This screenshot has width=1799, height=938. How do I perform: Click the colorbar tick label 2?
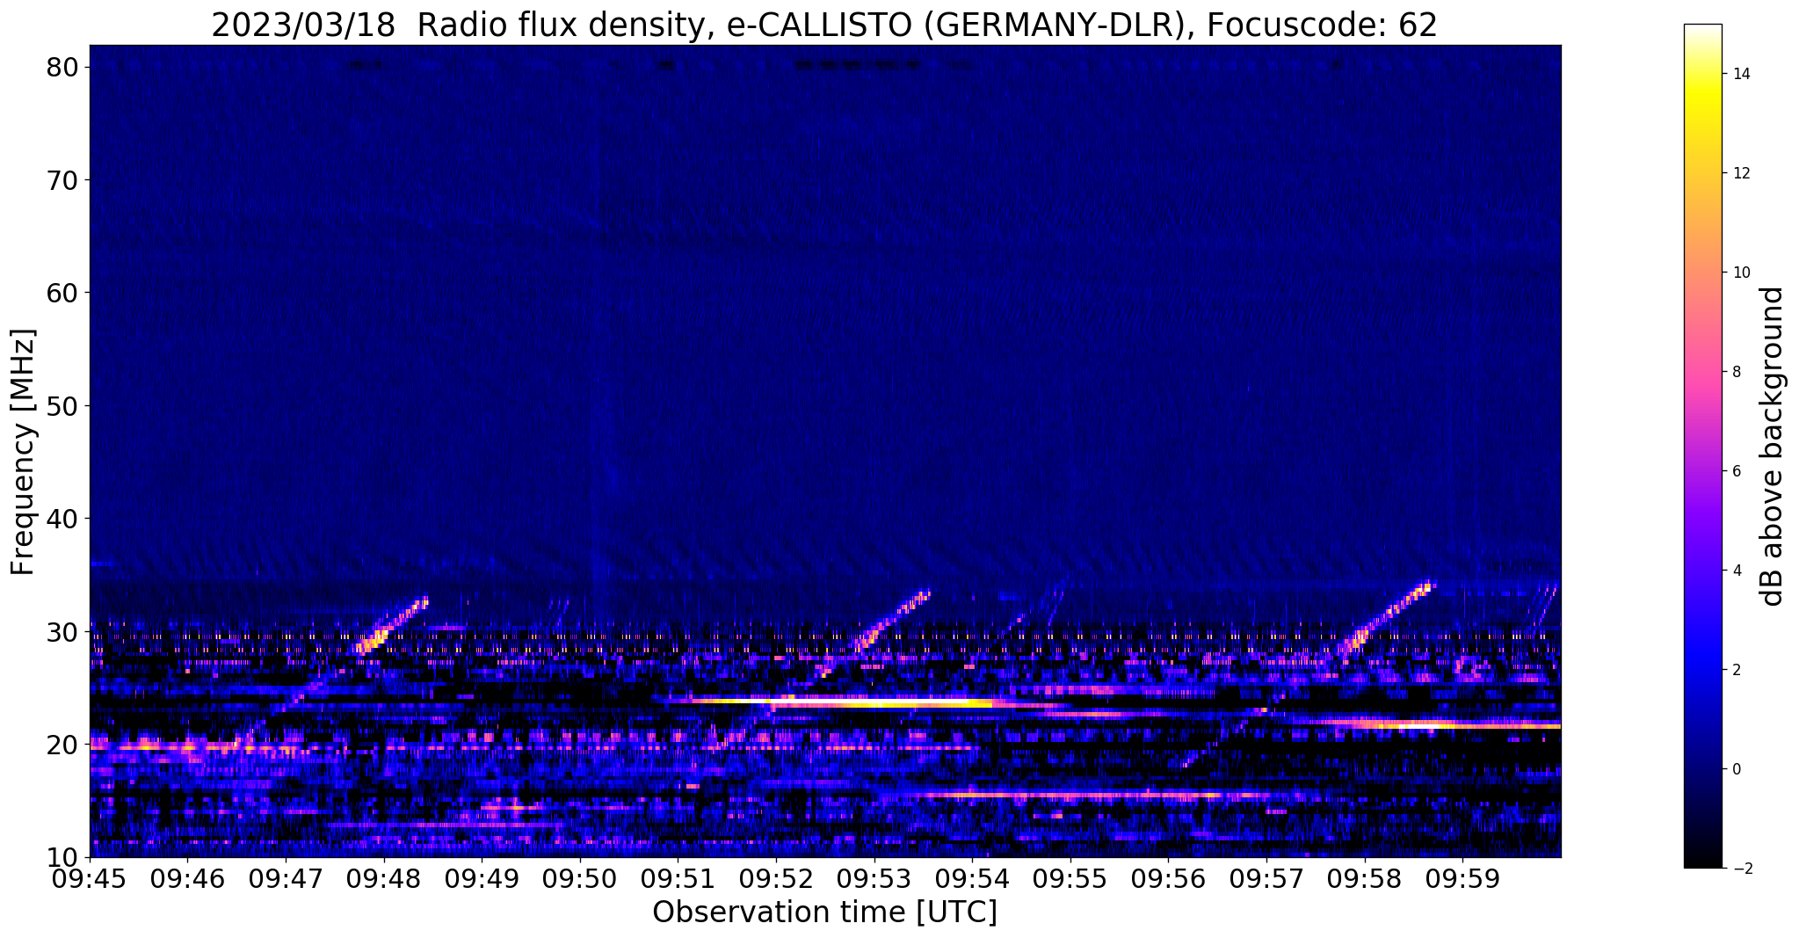pyautogui.click(x=1736, y=670)
